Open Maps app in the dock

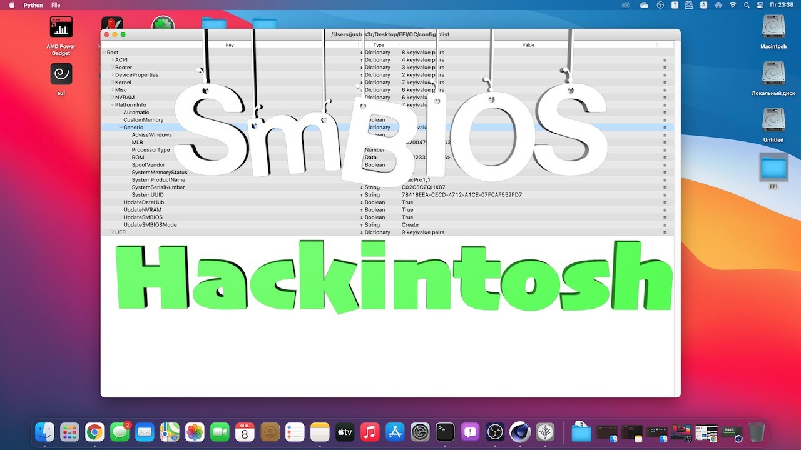[x=170, y=432]
